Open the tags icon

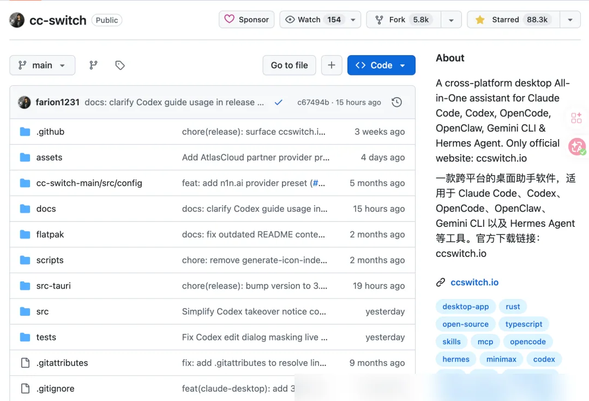click(x=120, y=65)
